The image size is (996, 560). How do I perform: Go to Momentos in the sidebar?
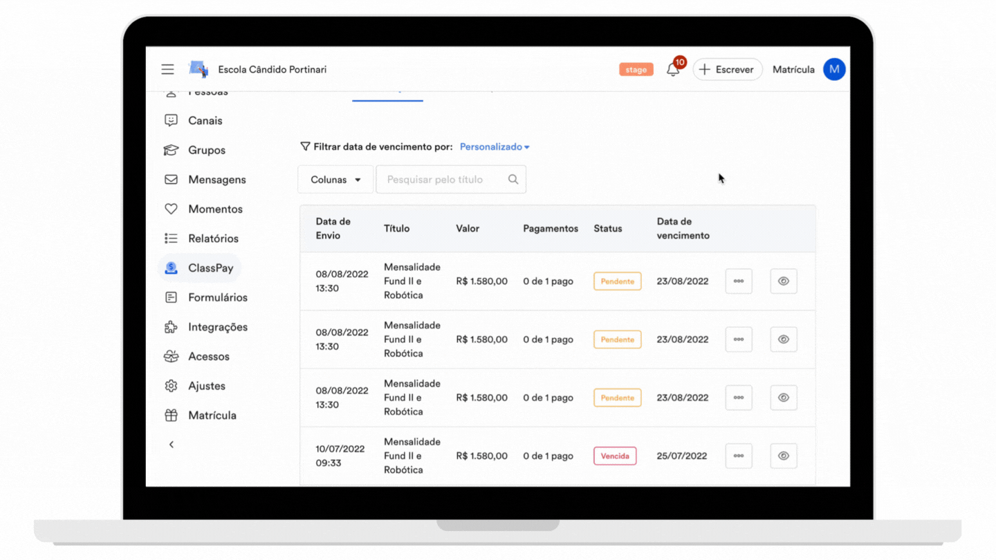tap(203, 209)
